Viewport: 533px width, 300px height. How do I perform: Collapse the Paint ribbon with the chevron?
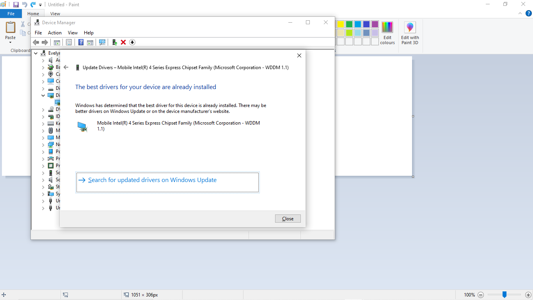520,13
